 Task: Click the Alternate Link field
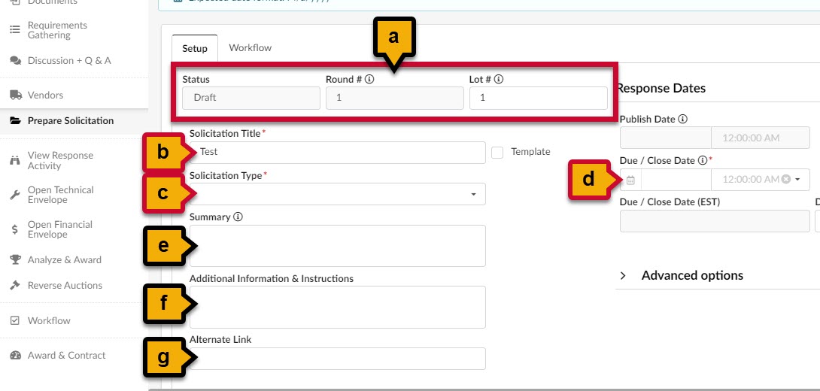click(x=337, y=359)
